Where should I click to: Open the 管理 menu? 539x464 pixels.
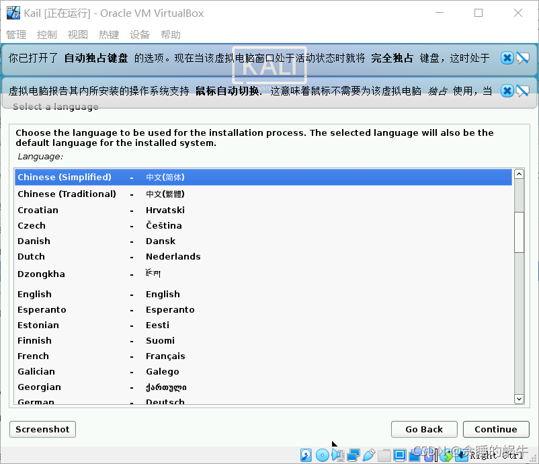point(16,35)
